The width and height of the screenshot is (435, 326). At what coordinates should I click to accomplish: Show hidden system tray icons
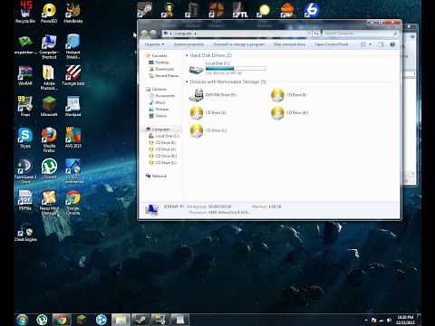pos(366,320)
